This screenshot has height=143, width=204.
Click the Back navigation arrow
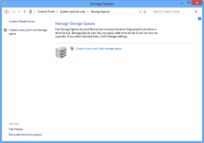tap(6, 12)
